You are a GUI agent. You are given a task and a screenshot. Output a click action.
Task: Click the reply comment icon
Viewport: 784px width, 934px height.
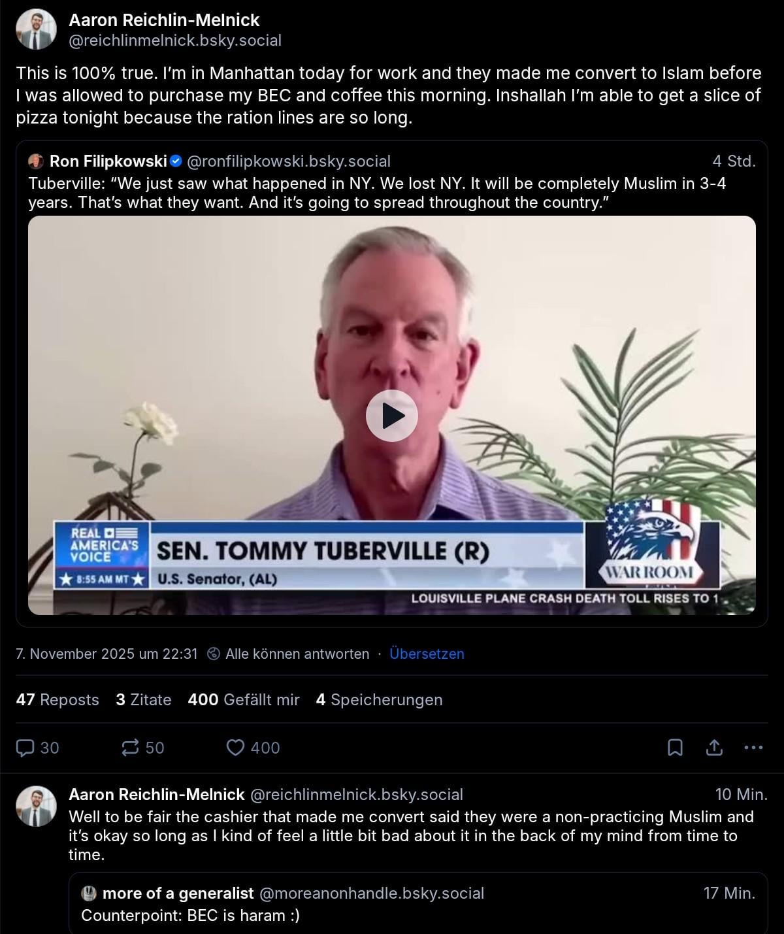click(25, 748)
